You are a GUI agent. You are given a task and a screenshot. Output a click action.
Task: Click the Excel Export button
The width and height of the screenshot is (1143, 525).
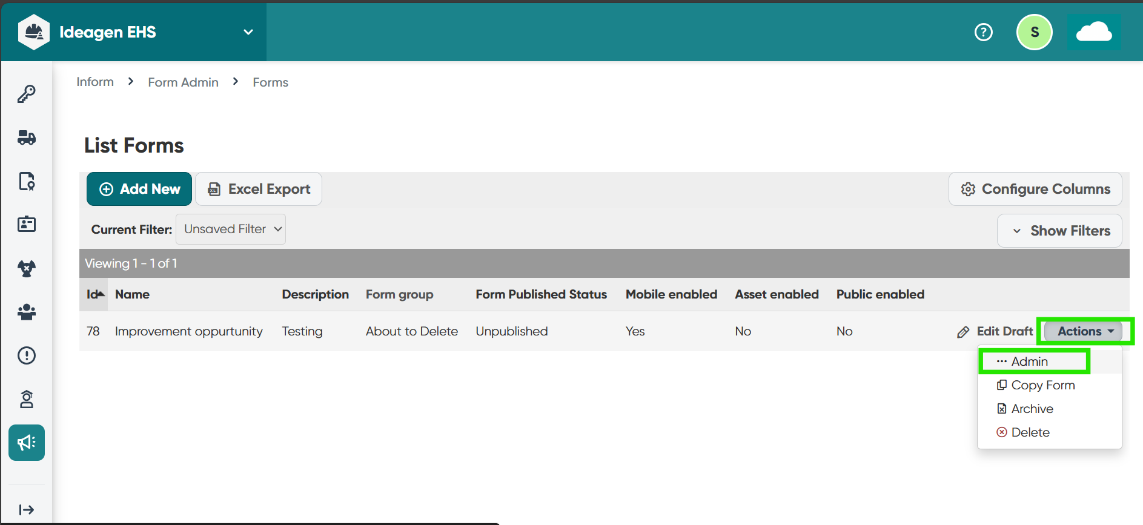[259, 189]
